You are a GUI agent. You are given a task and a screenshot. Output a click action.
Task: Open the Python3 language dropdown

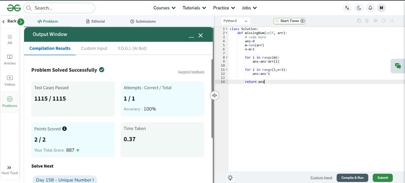pos(236,21)
